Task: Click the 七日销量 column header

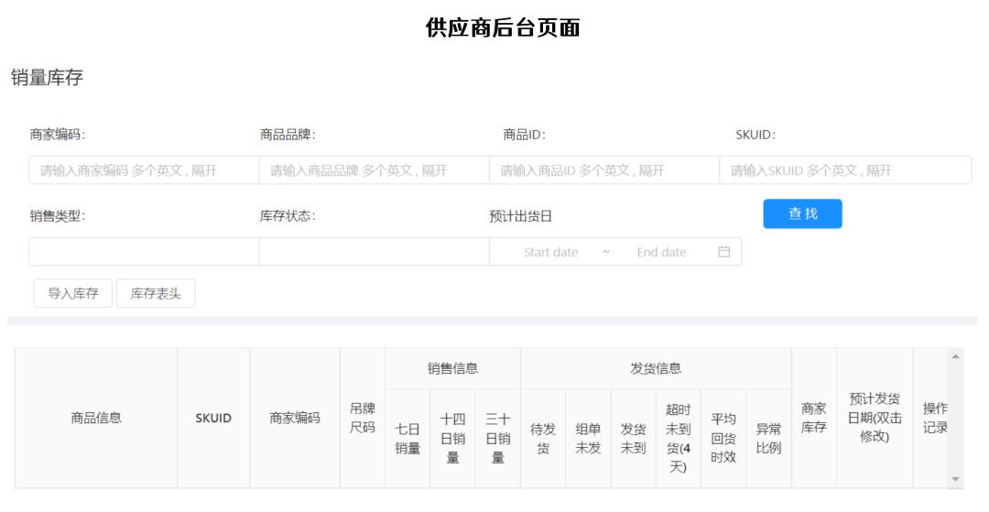Action: [x=408, y=438]
